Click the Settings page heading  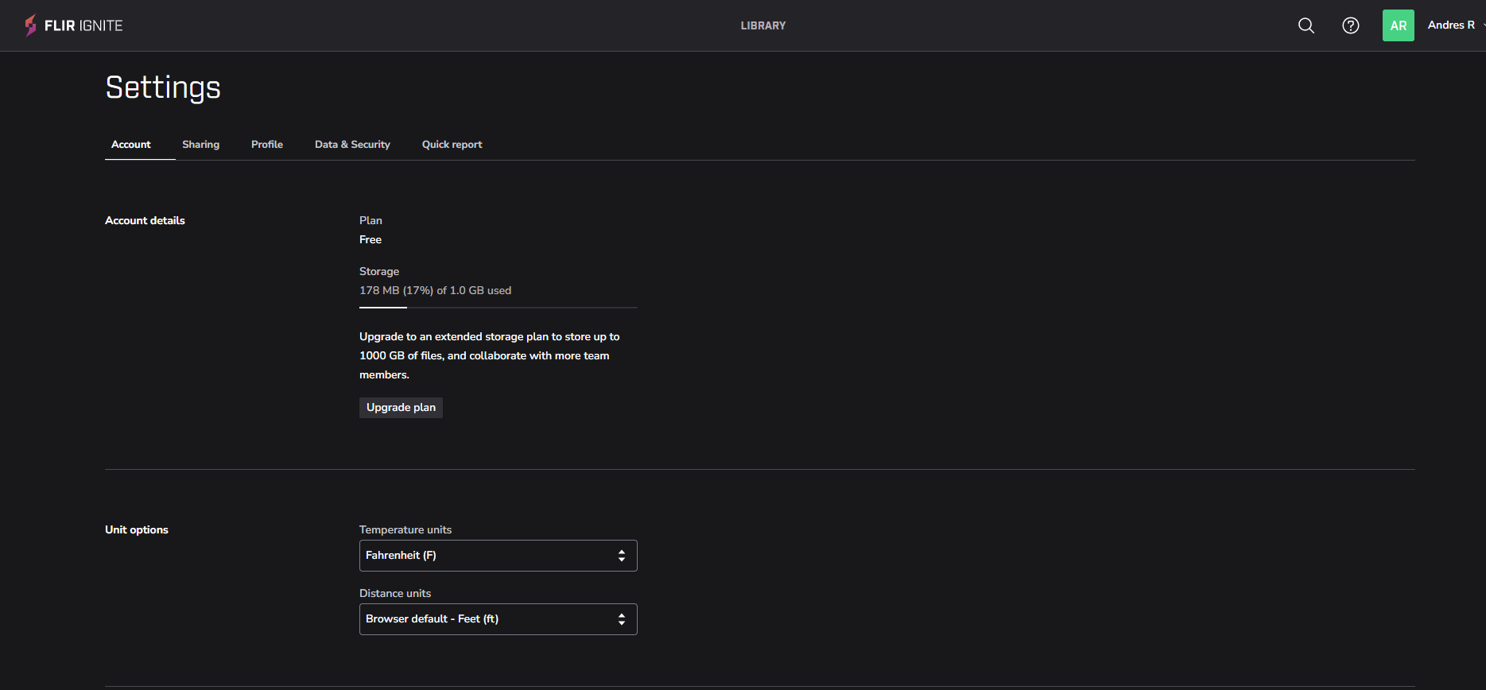coord(163,87)
